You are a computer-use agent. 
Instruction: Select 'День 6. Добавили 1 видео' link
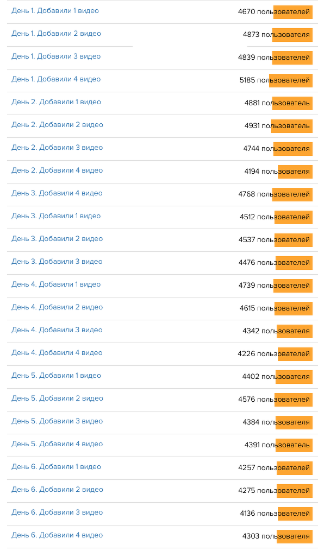pyautogui.click(x=56, y=467)
